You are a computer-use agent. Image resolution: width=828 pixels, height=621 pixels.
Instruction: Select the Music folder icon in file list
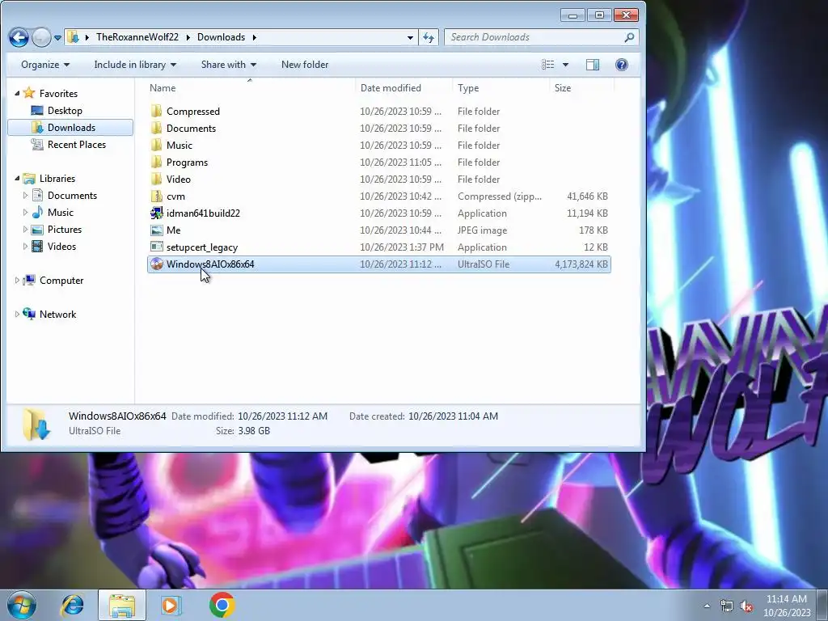coord(156,146)
